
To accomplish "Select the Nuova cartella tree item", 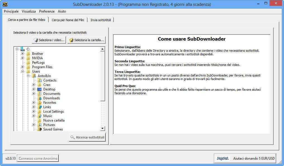I will [x=54, y=120].
